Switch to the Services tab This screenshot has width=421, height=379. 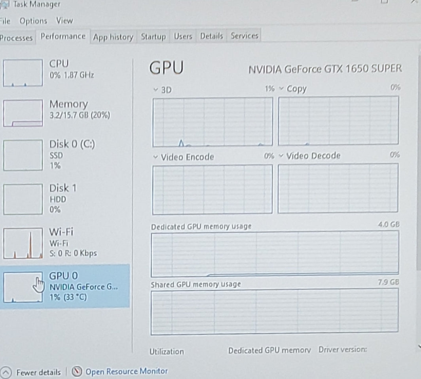coord(245,36)
